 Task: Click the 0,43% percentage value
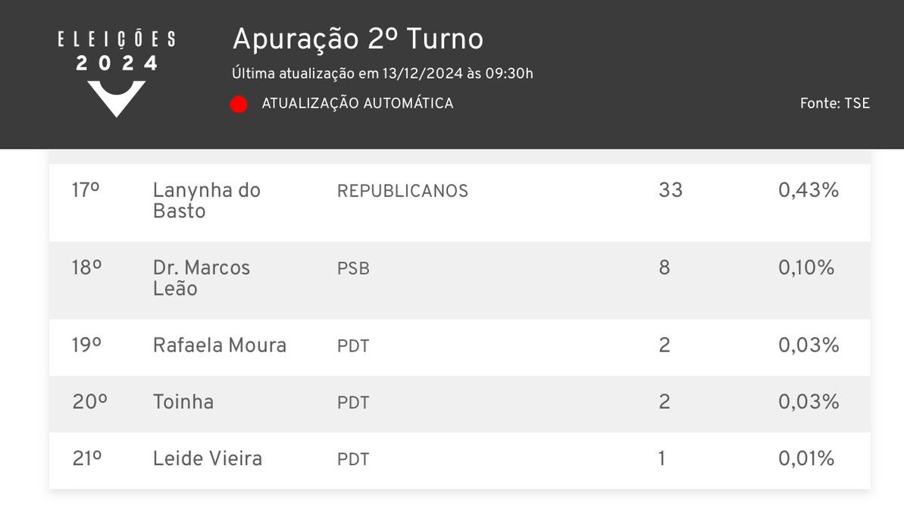click(x=809, y=190)
